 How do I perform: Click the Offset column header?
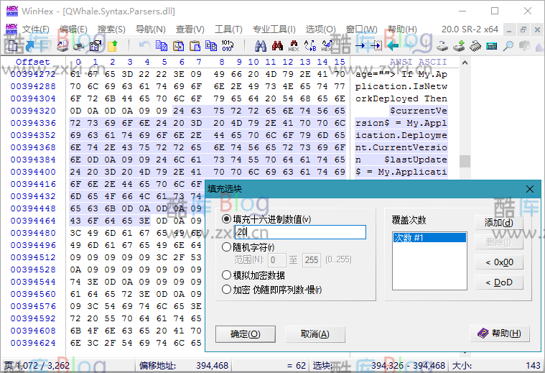click(x=33, y=62)
